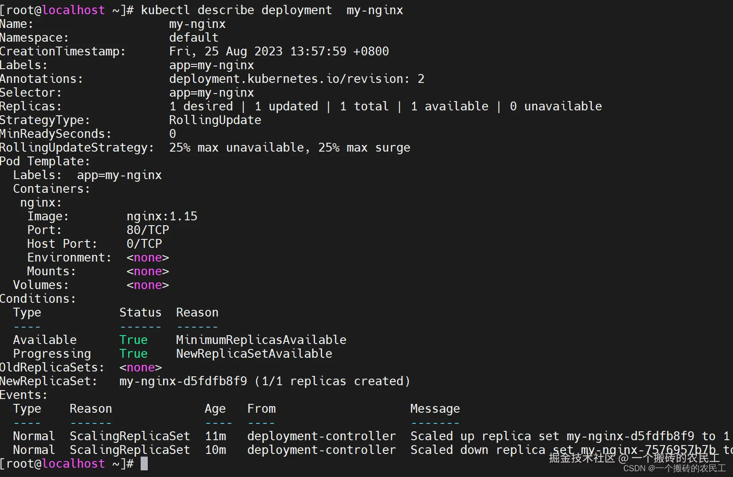Click the deployment name my-nginx value
The width and height of the screenshot is (733, 477).
click(197, 24)
